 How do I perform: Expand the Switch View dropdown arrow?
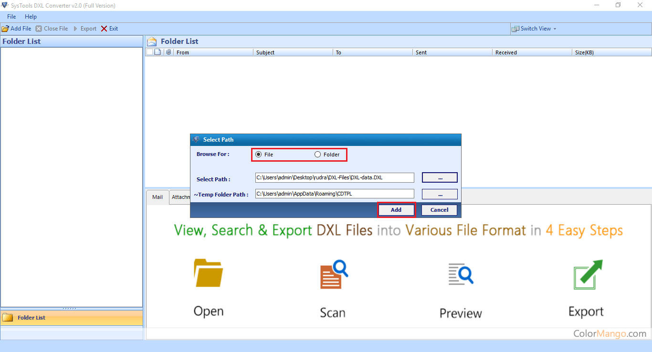tap(555, 29)
